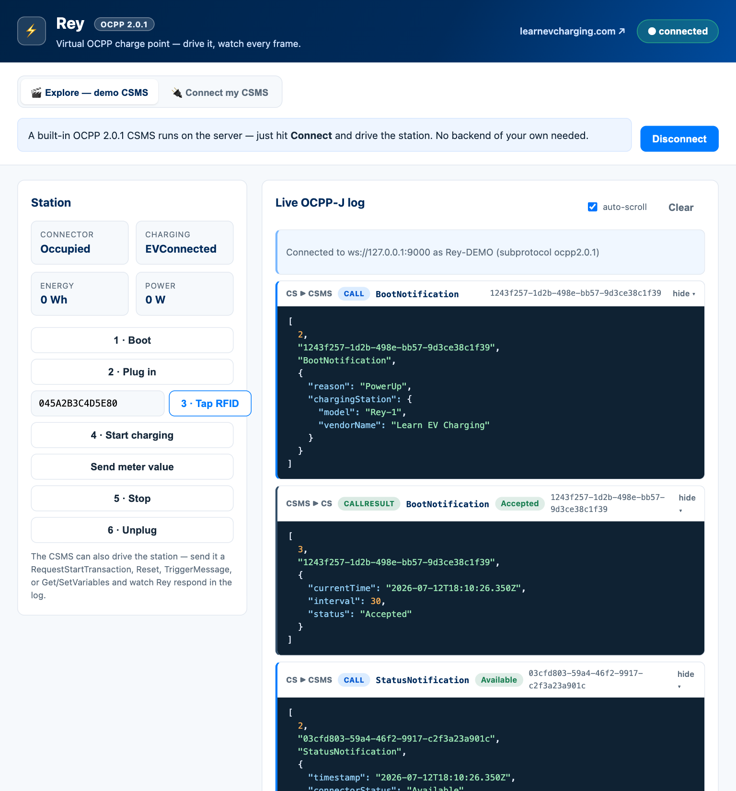Click the Power 0 W card
Screen dimensions: 736x791
click(x=184, y=294)
